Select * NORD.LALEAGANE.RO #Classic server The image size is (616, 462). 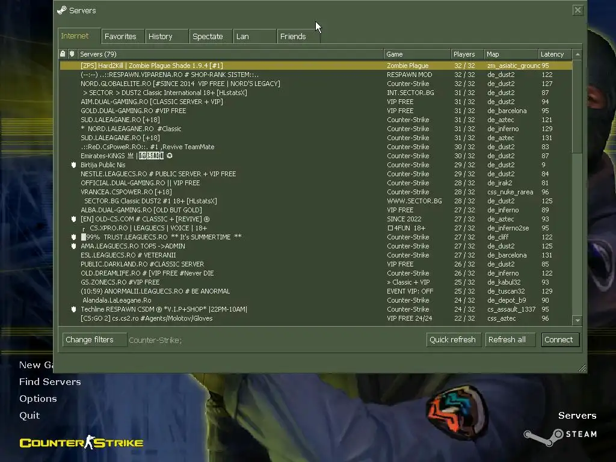(316, 129)
